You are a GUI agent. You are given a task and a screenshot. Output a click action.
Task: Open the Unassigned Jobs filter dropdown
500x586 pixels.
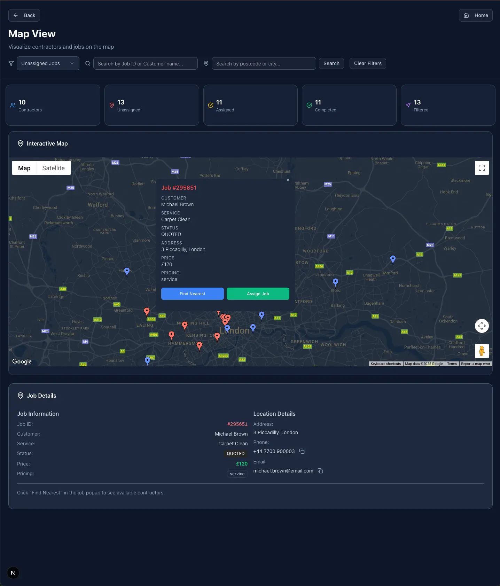(x=48, y=63)
